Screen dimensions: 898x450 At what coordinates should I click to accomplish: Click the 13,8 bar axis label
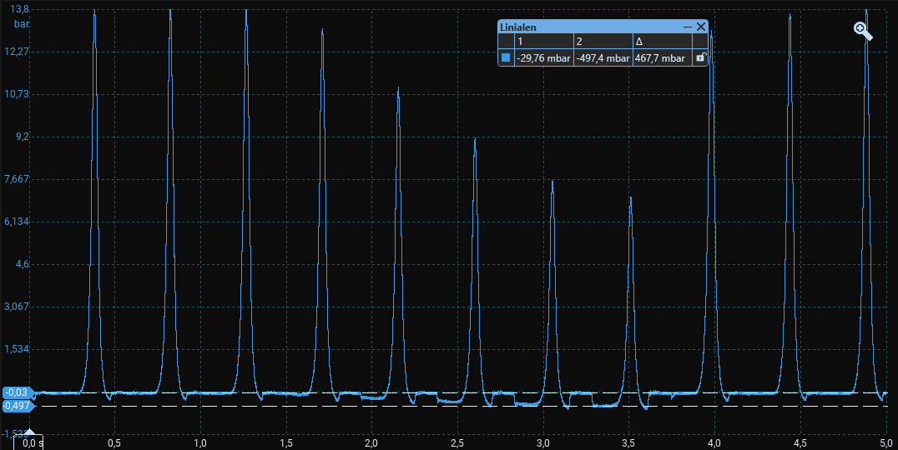(20, 9)
